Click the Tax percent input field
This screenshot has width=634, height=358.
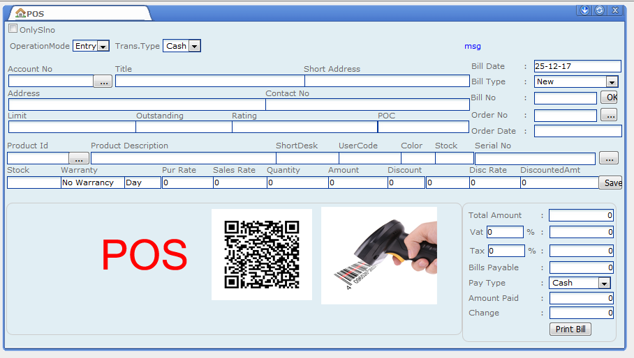pyautogui.click(x=506, y=251)
